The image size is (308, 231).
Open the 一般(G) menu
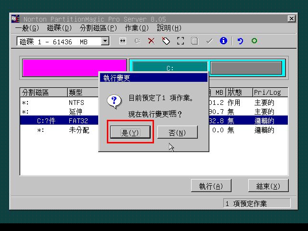pos(27,28)
